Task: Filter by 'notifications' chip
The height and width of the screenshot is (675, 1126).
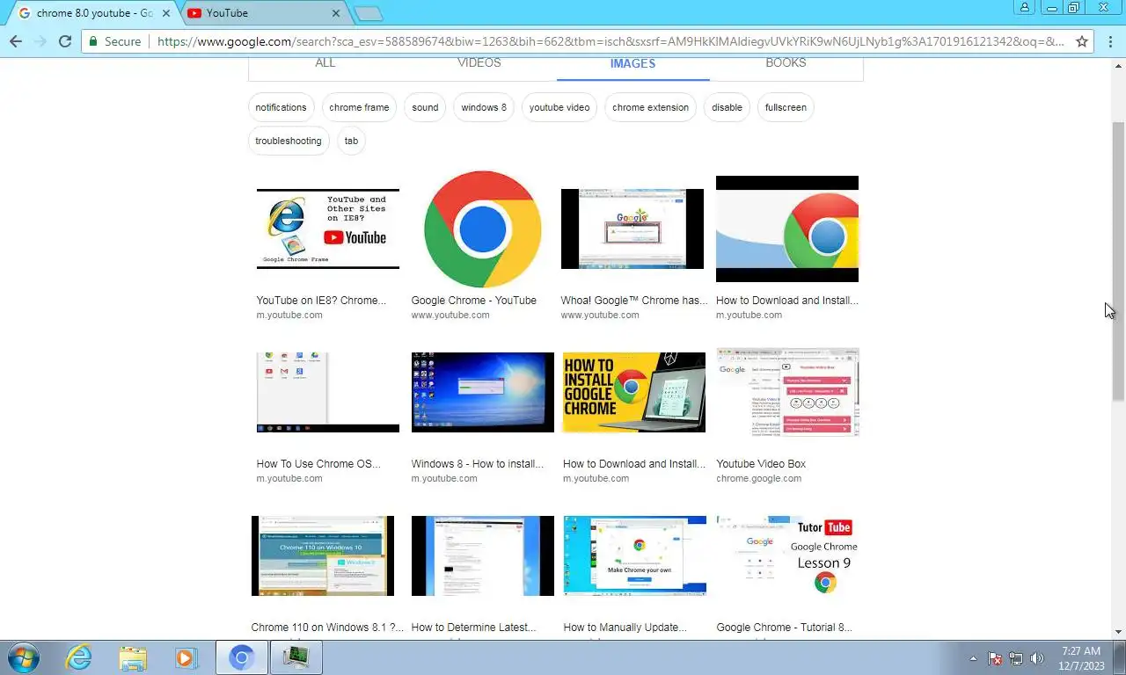Action: [x=281, y=107]
